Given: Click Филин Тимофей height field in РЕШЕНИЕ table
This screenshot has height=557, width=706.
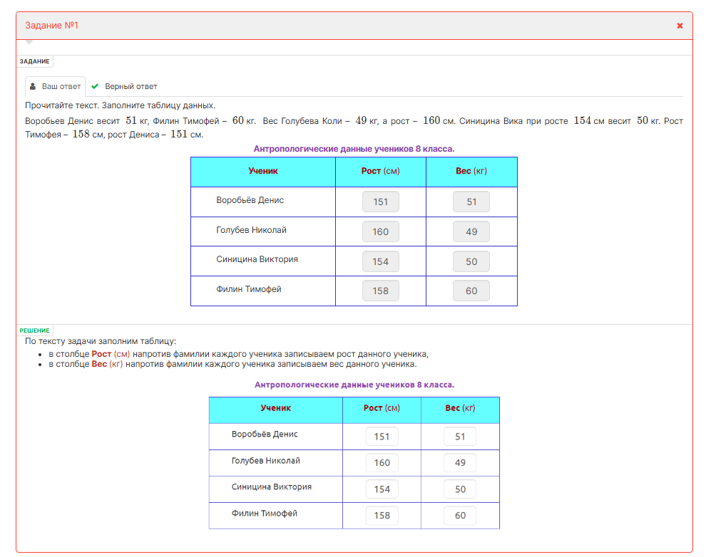Looking at the screenshot, I should tap(382, 515).
